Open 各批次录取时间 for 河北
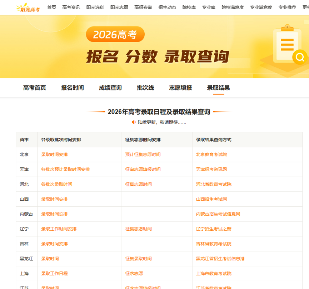Screen dimensions: 309x289 (57, 185)
